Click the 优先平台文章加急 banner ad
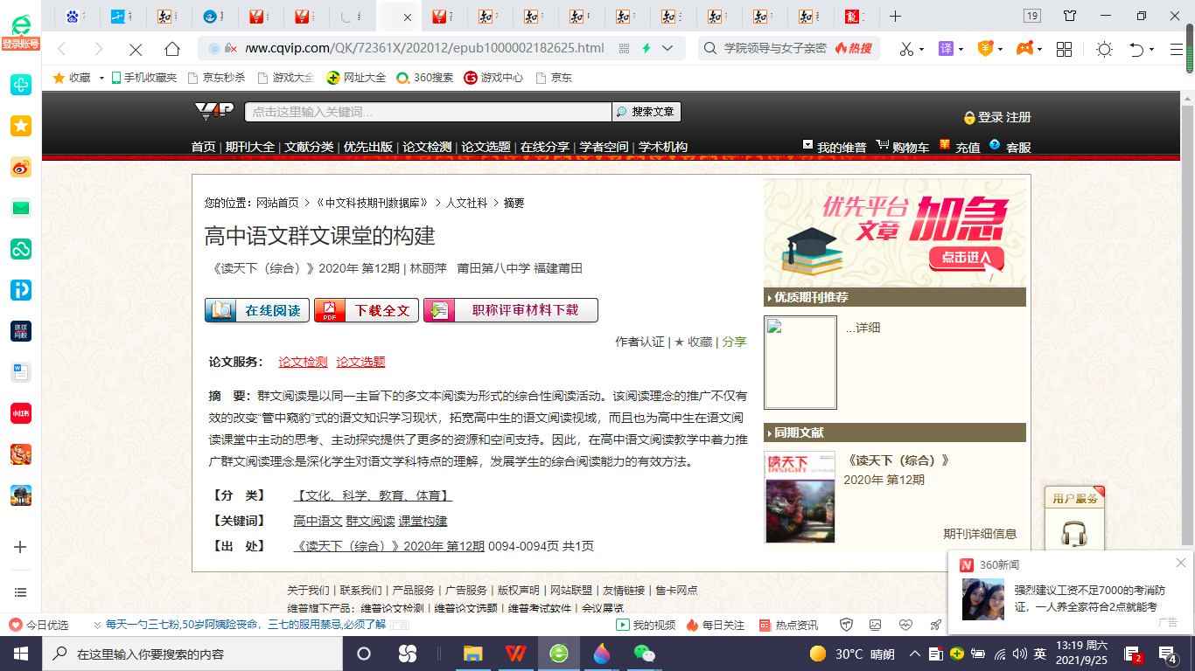Image resolution: width=1195 pixels, height=671 pixels. tap(895, 233)
